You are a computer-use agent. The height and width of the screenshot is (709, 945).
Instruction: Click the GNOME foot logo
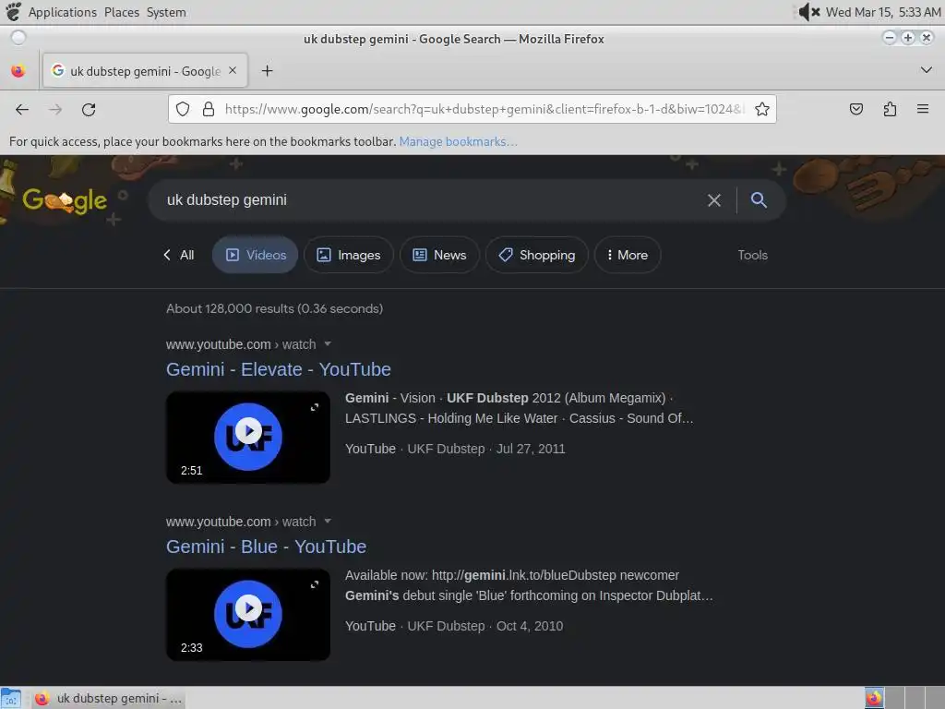(x=13, y=11)
